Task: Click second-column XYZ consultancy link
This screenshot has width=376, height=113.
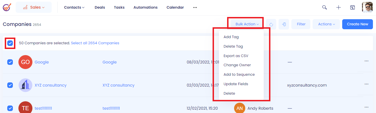Action: point(118,85)
